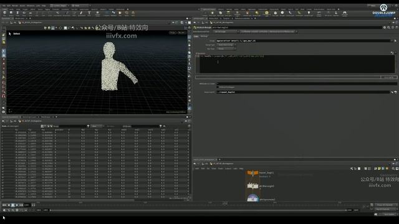Add new shelf tab with left plus
This screenshot has height=224, width=399.
pyautogui.click(x=127, y=9)
